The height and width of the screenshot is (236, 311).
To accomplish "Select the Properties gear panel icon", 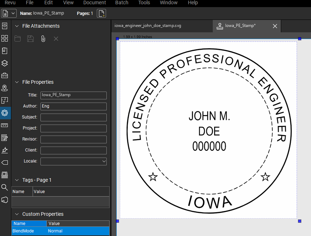I will pos(5,113).
